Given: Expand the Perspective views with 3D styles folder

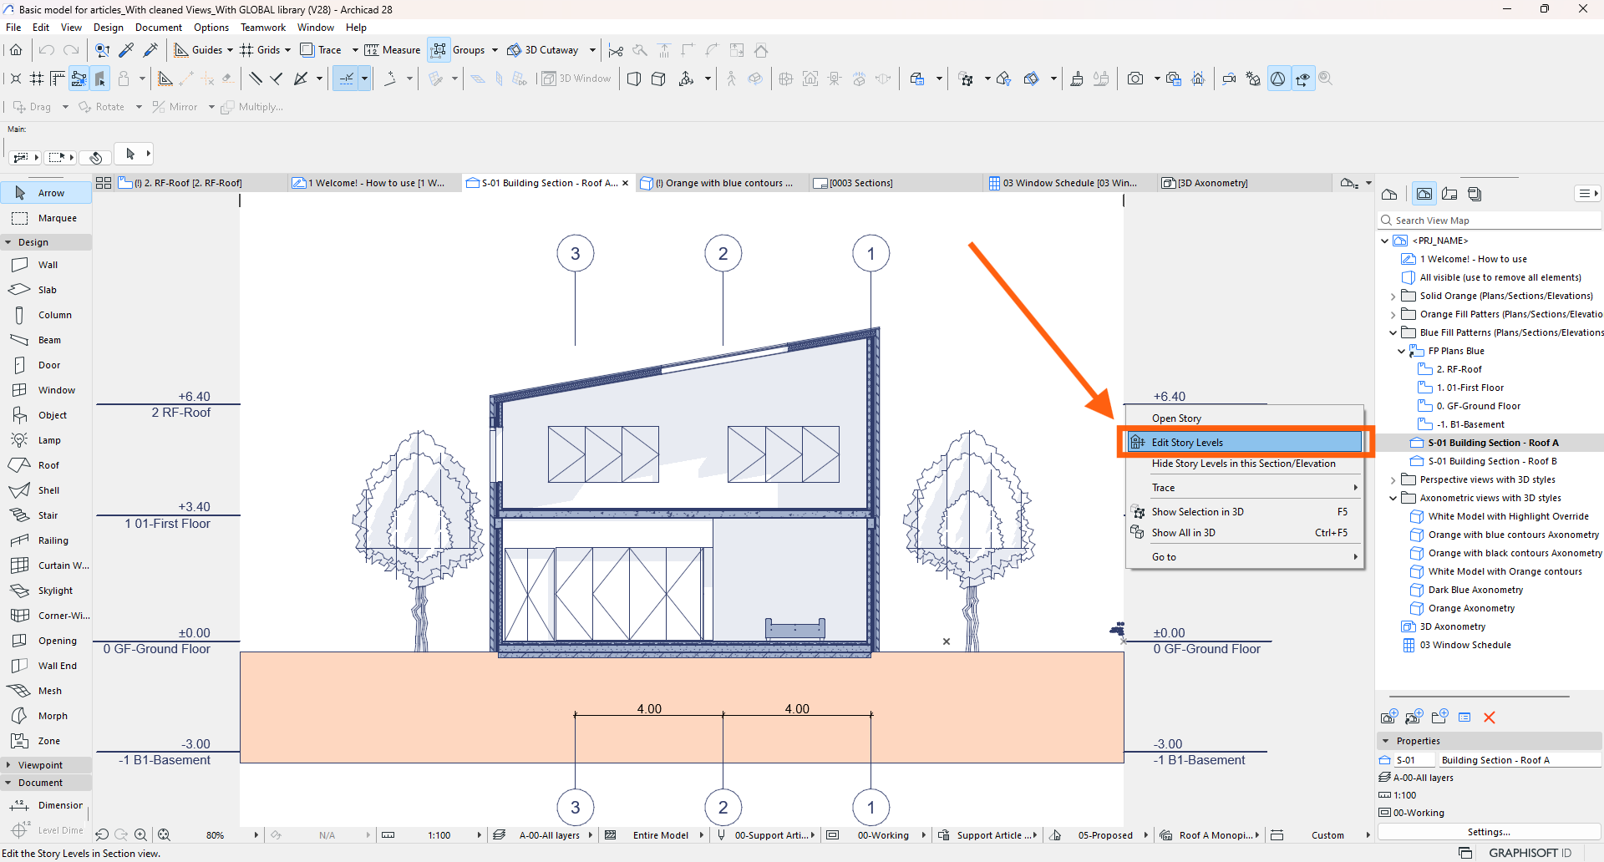Looking at the screenshot, I should pos(1392,479).
